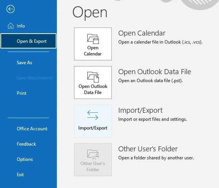Click the Open Outlook Data File heading
The image size is (219, 188).
155,72
